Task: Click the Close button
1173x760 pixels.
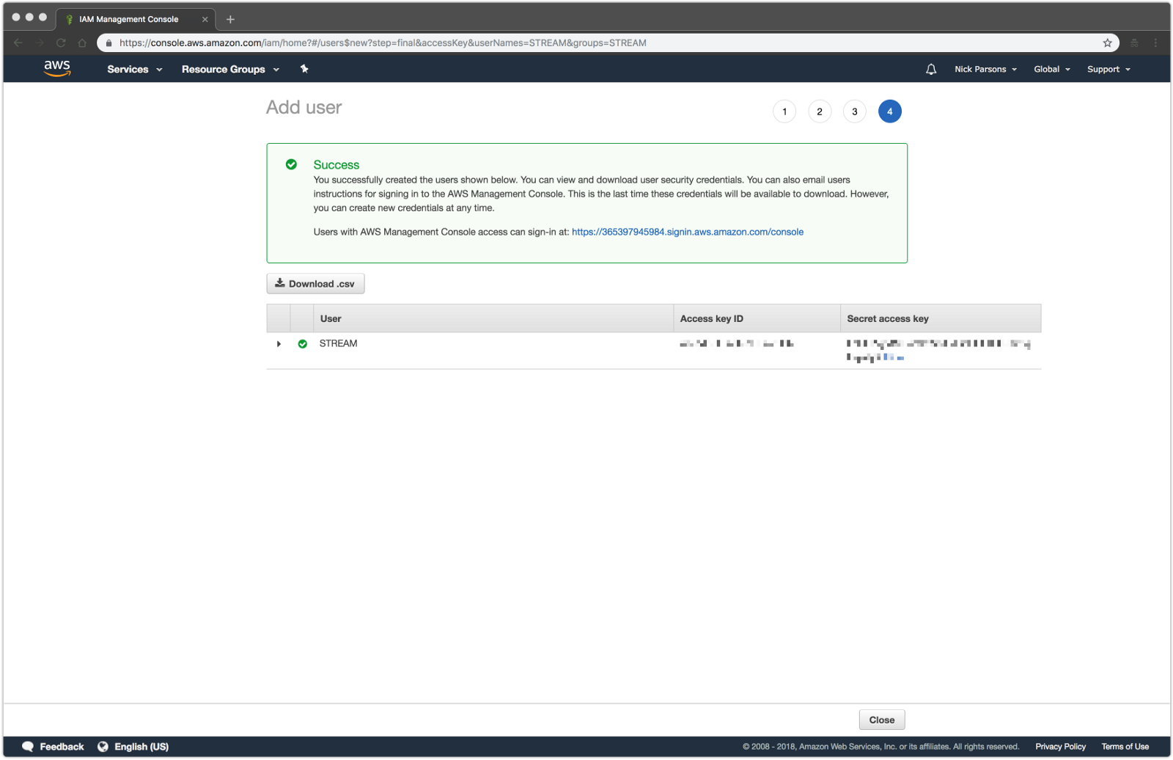Action: (882, 720)
